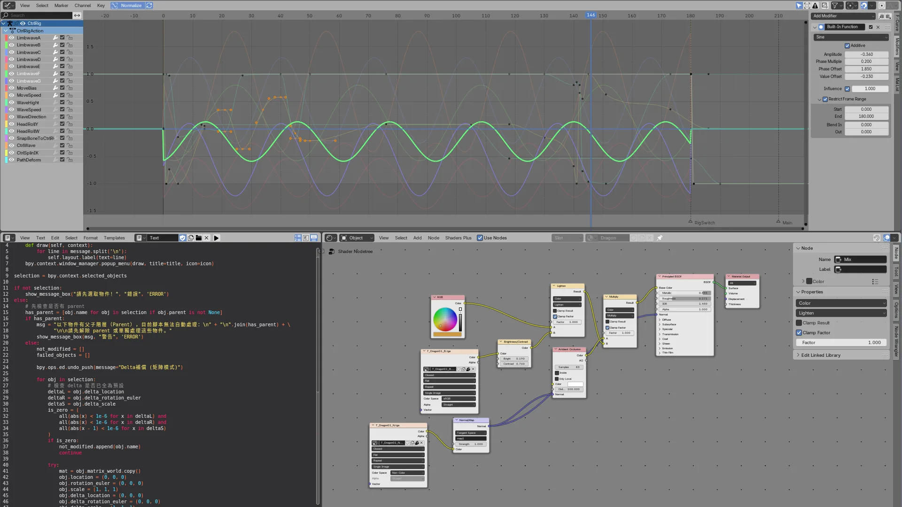Image resolution: width=902 pixels, height=507 pixels.
Task: Lock the LimbwaveD channel
Action: point(70,60)
